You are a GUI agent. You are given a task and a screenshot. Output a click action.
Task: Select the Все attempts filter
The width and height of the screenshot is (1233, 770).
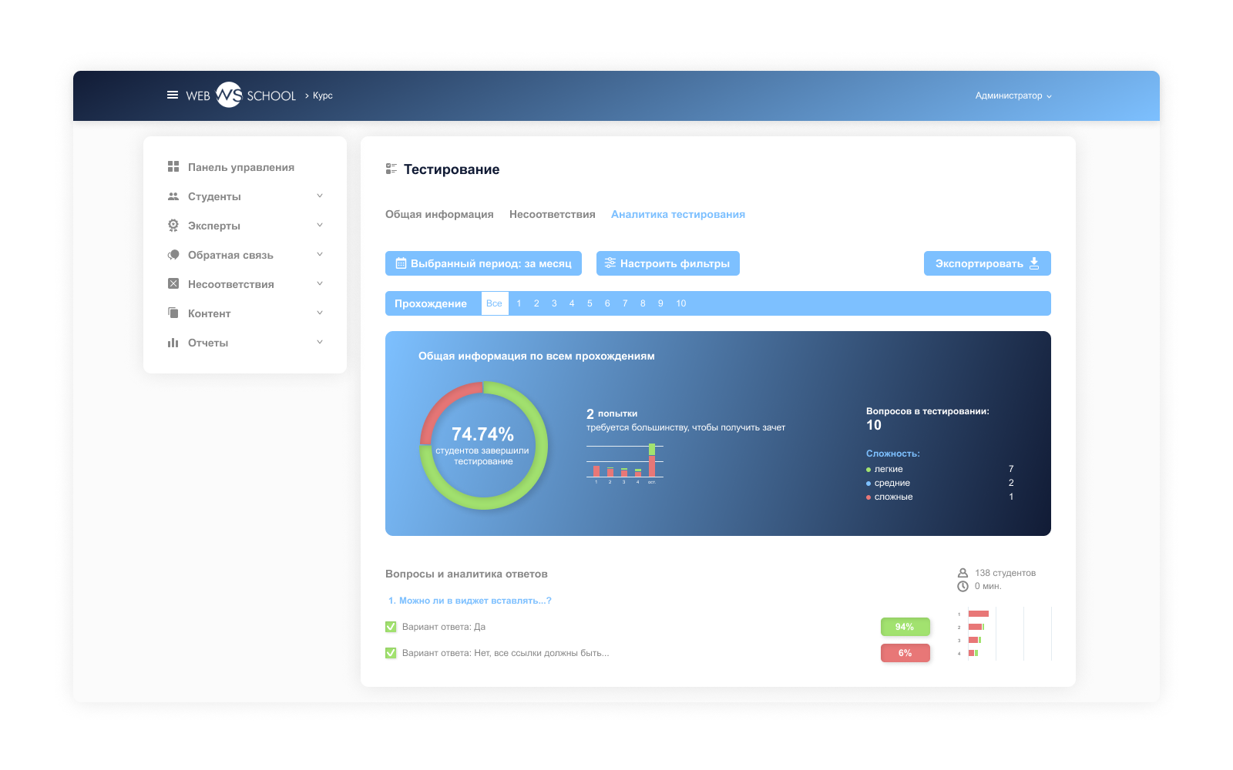coord(495,303)
